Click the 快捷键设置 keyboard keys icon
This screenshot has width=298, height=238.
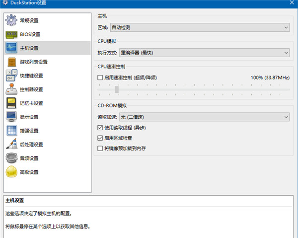tap(11, 76)
